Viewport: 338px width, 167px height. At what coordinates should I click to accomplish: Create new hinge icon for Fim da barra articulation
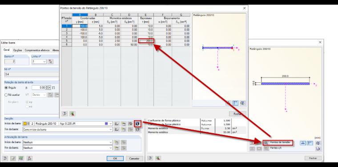click(x=117, y=148)
